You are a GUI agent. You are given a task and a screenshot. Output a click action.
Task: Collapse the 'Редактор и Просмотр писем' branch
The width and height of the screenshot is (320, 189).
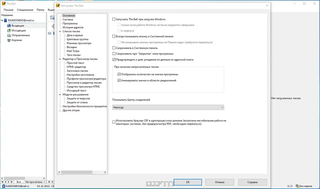[60, 59]
